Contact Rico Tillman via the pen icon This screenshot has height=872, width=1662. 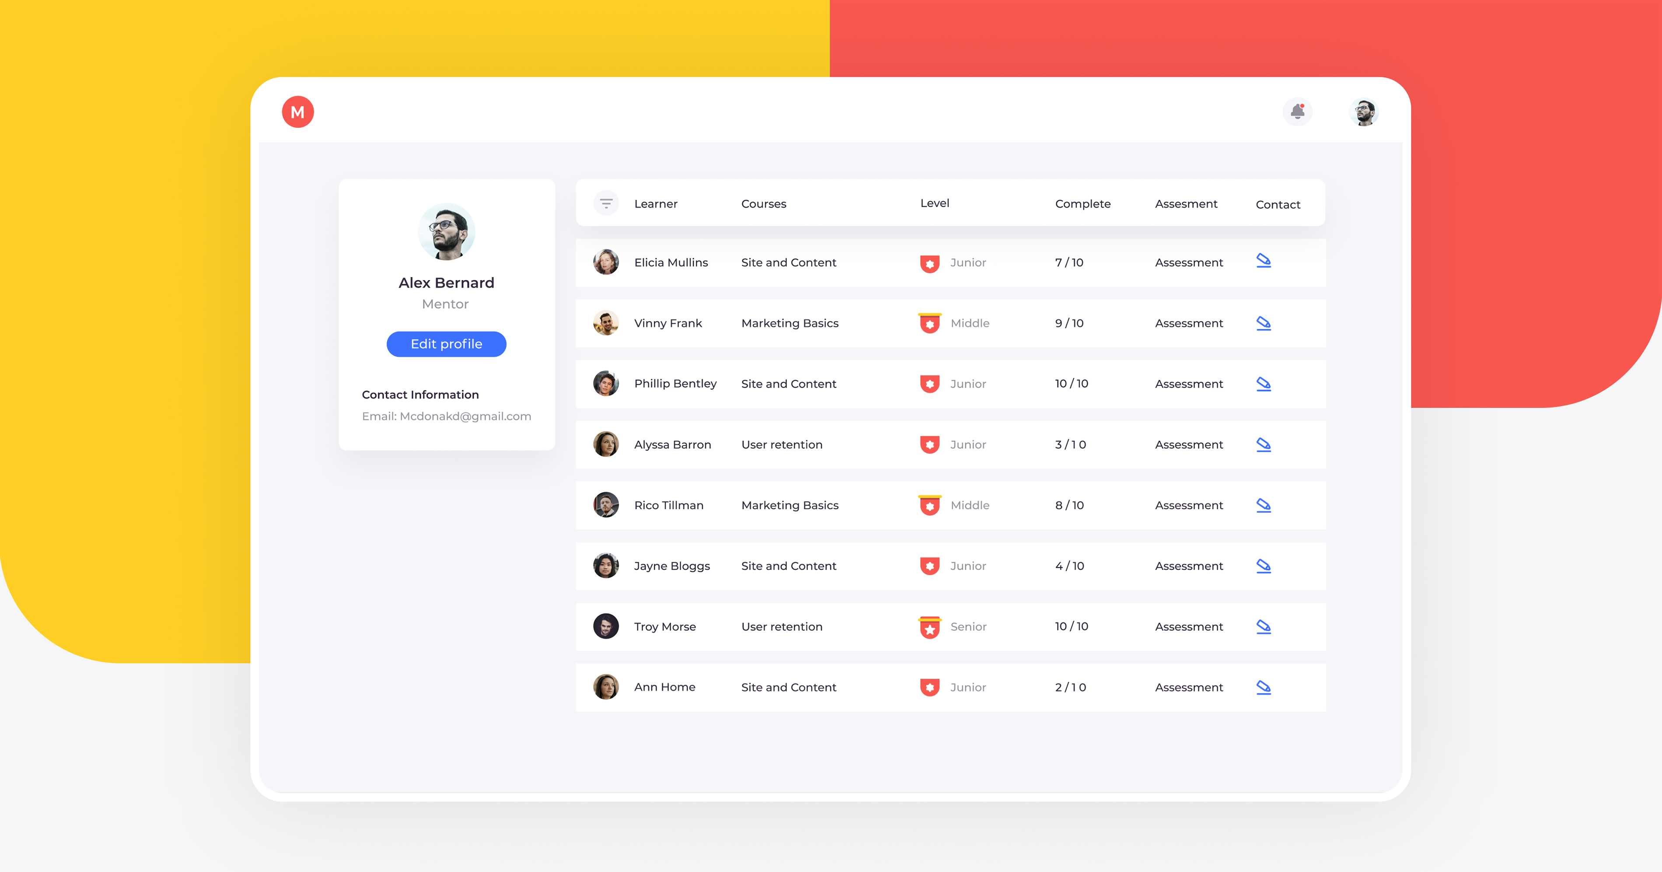point(1263,505)
